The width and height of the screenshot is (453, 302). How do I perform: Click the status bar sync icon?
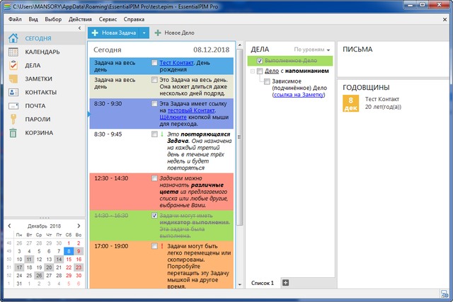(x=445, y=294)
